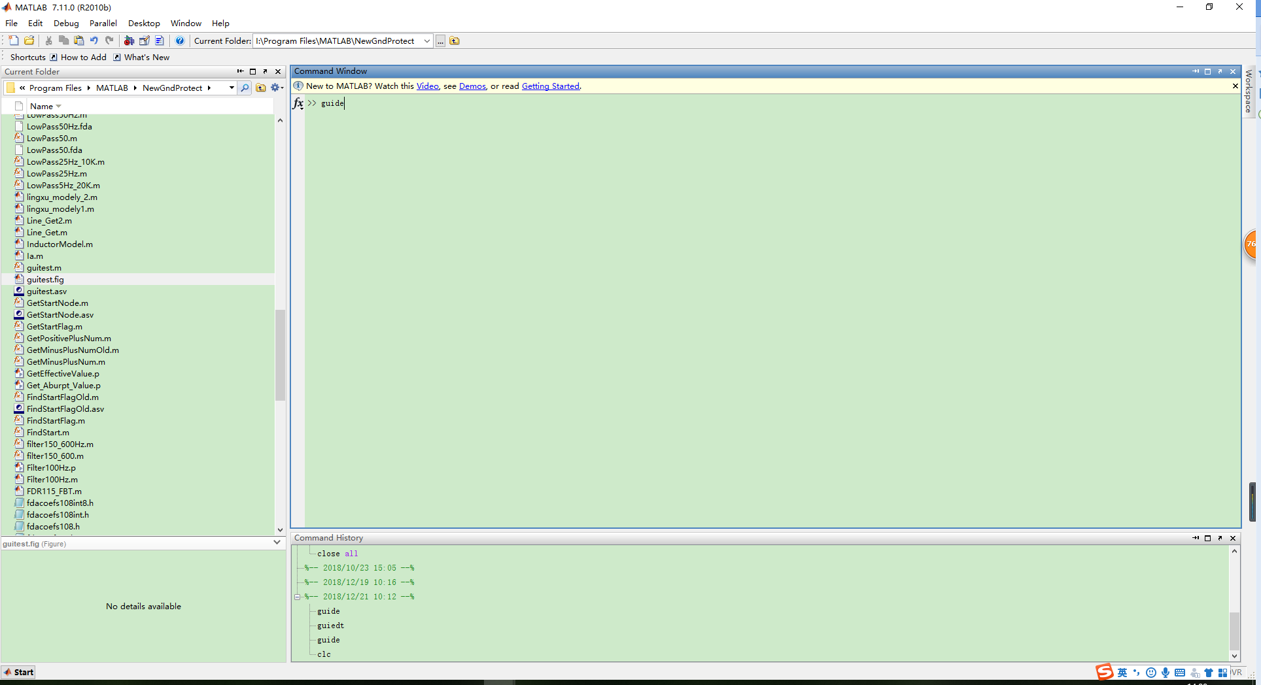The image size is (1261, 685).
Task: Click the Copy toolbar icon
Action: 63,41
